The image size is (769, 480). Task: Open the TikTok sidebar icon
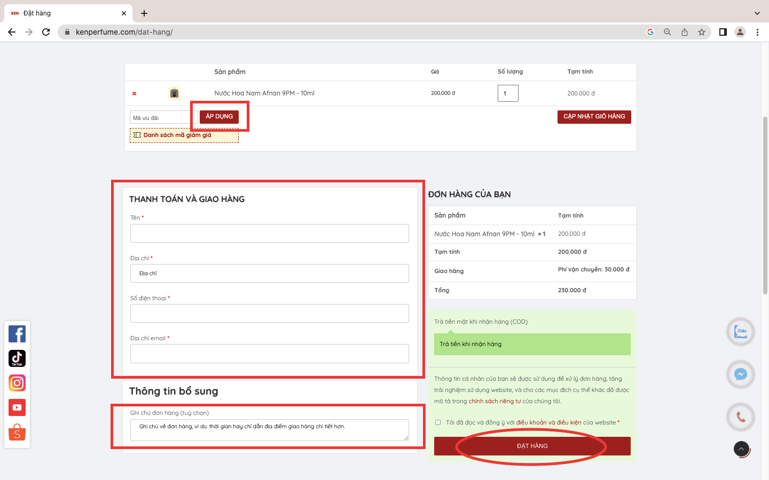coord(17,358)
